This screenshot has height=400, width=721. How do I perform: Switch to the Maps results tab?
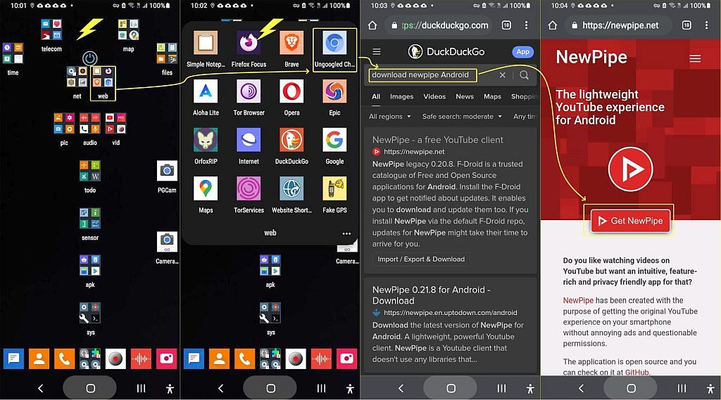492,96
